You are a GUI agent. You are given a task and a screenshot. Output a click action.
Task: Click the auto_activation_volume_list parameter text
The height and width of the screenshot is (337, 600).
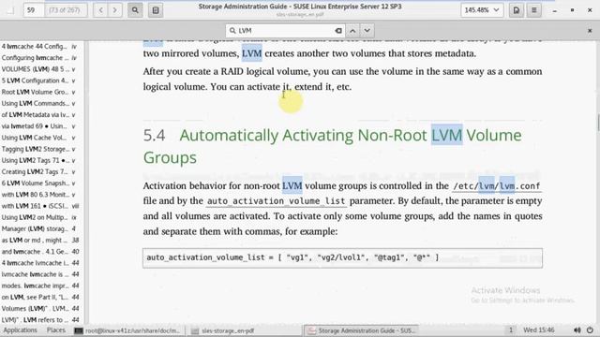point(276,201)
